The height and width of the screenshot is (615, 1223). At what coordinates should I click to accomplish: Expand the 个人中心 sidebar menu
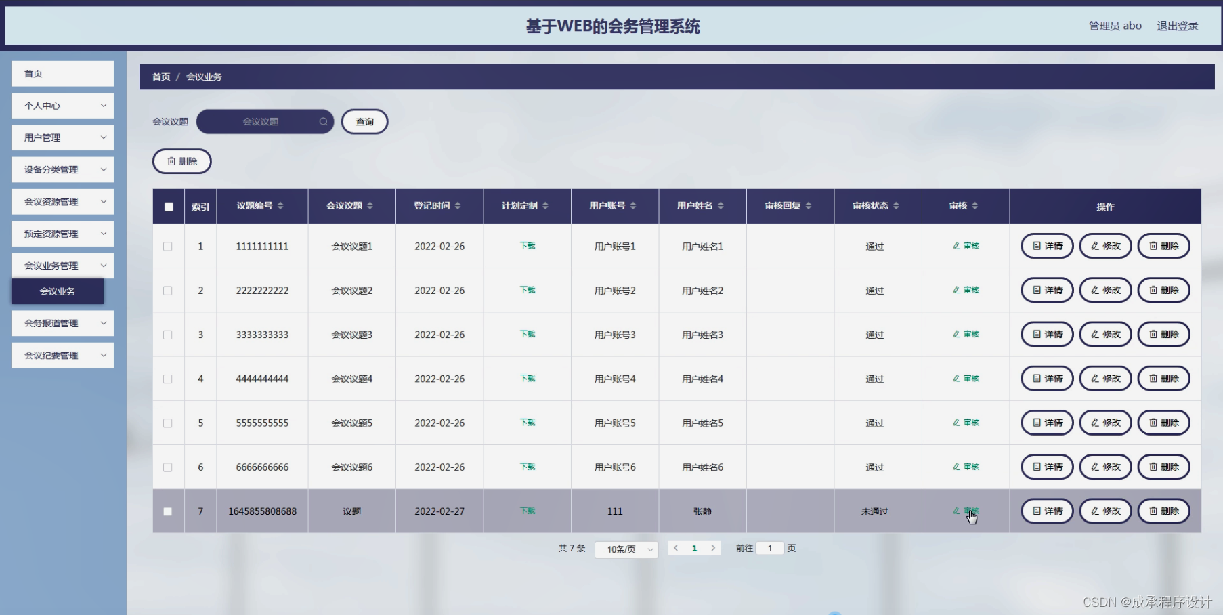point(62,106)
